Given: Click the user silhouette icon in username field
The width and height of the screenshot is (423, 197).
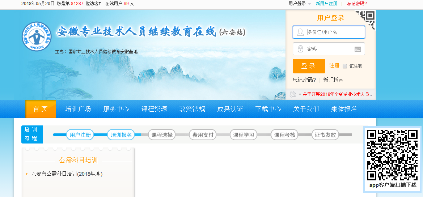Looking at the screenshot, I should [x=300, y=32].
